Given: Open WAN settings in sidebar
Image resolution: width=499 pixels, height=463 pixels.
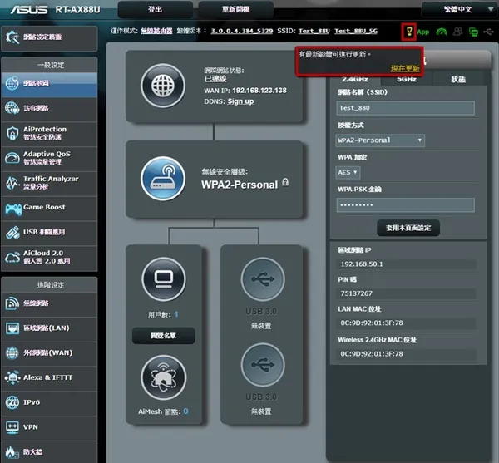Looking at the screenshot, I should click(x=49, y=353).
